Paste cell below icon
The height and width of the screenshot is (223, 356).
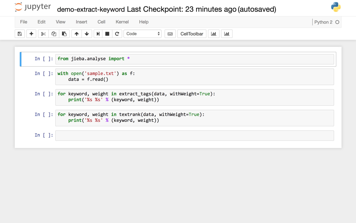pos(64,34)
